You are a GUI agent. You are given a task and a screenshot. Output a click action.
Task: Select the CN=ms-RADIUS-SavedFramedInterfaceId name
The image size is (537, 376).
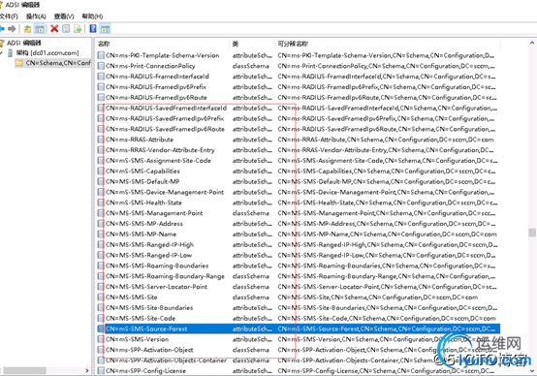166,108
